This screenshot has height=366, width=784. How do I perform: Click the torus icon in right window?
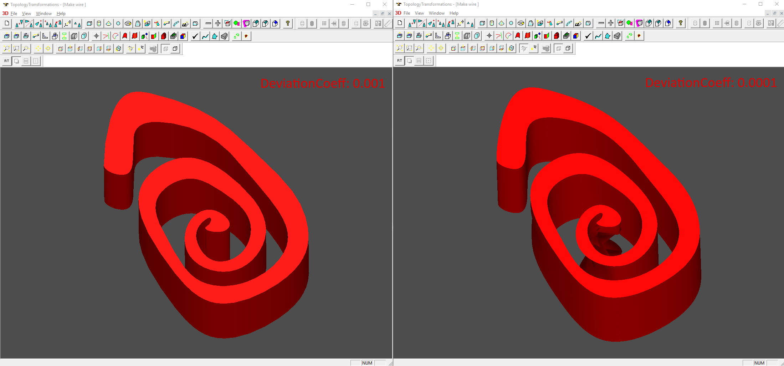point(521,23)
